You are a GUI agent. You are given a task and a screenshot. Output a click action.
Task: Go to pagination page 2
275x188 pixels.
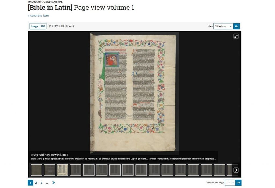pyautogui.click(x=36, y=183)
